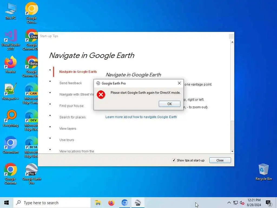The image size is (277, 208).
Task: Select Search for places tip
Action: pyautogui.click(x=72, y=117)
